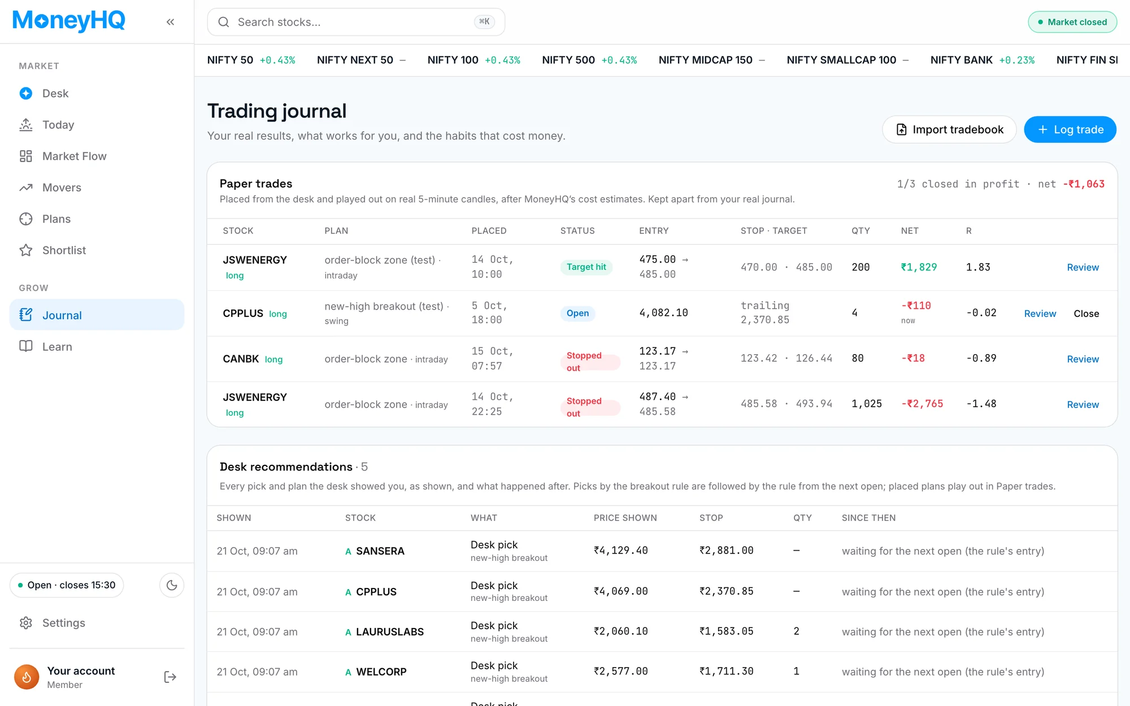Open the Shortlist page
Screen dimensions: 1130x706
[x=97, y=250]
